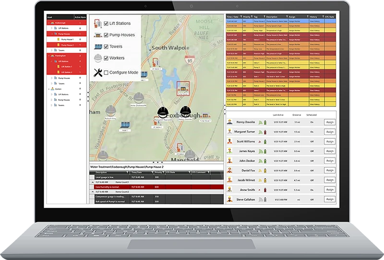The width and height of the screenshot is (384, 260).
Task: Click the Towers legend icon
Action: (98, 47)
